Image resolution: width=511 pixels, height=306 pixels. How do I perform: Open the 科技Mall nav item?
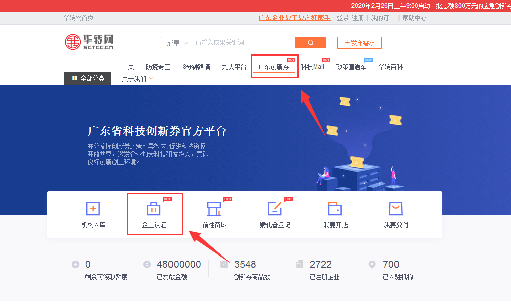click(x=313, y=67)
